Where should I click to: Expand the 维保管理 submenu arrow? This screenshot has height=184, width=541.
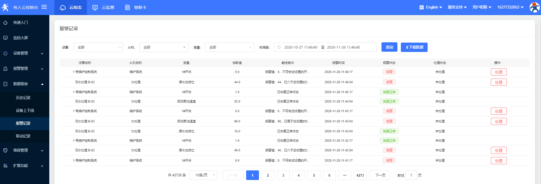[42, 151]
